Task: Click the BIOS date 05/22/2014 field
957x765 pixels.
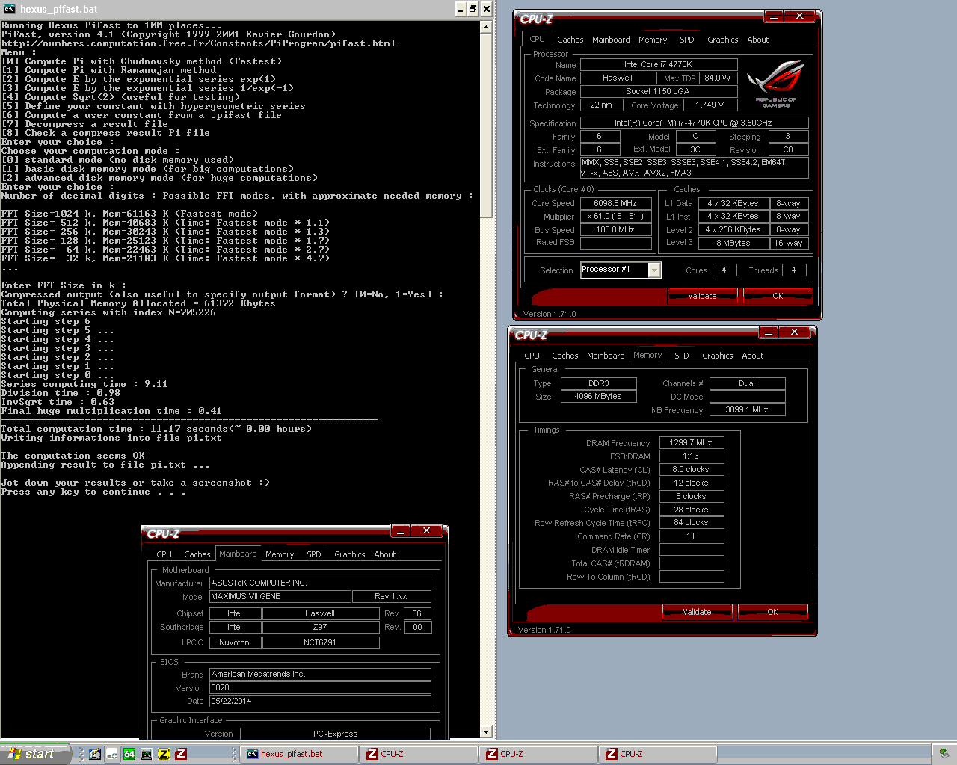Action: pyautogui.click(x=320, y=701)
